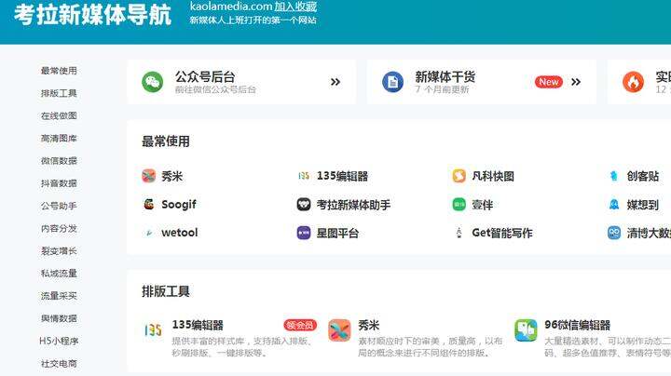Click the red New badge
Viewport: 671px width, 376px height.
tap(549, 82)
